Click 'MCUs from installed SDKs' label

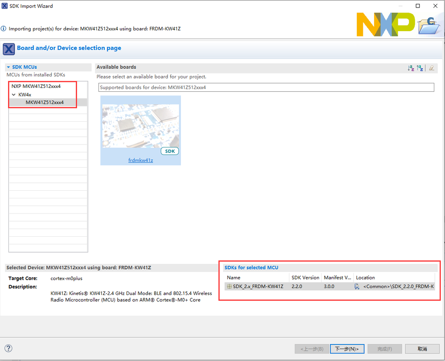(36, 75)
